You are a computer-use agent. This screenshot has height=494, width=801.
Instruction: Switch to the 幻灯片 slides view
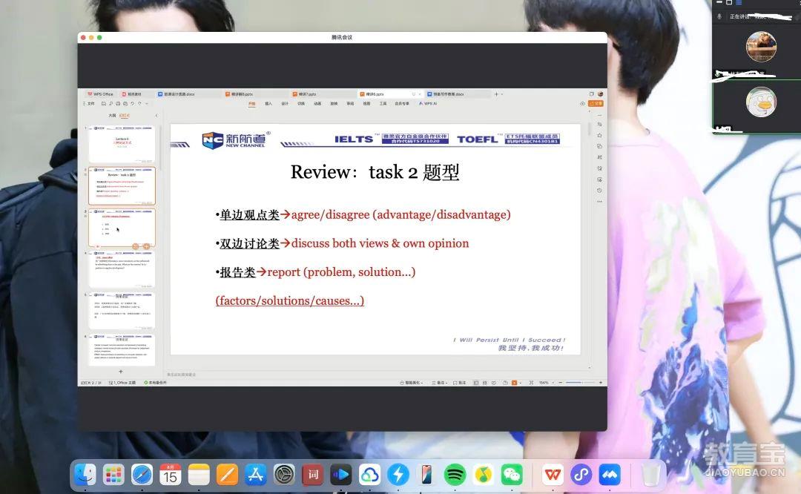pyautogui.click(x=124, y=116)
